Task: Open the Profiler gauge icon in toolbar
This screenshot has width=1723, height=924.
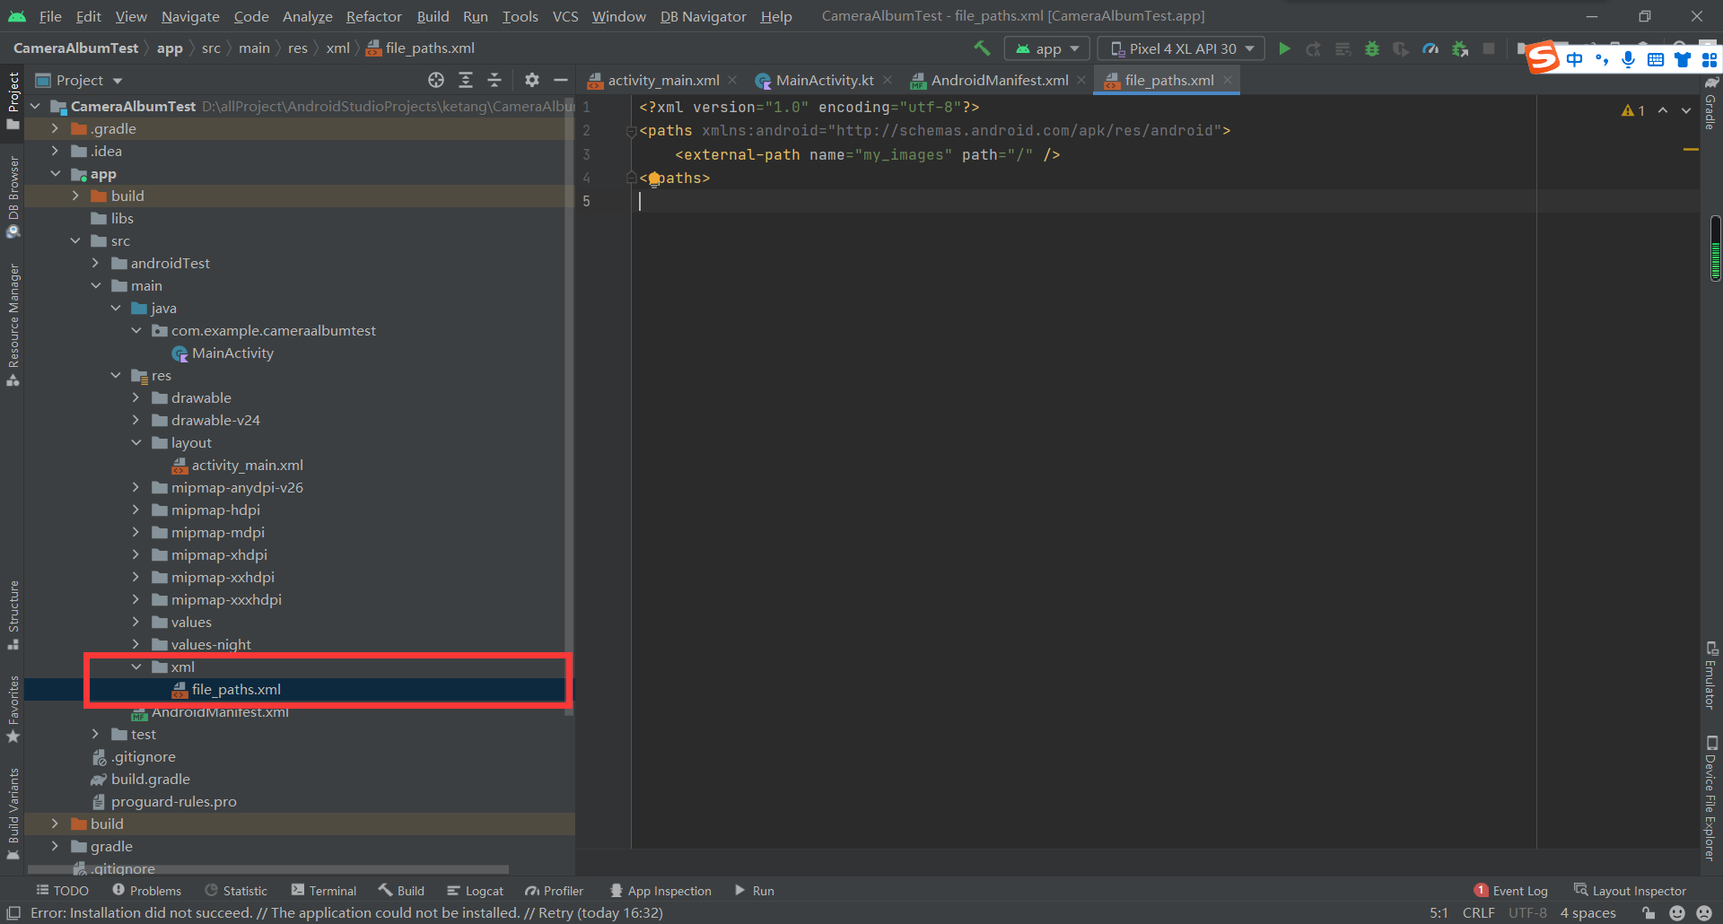Action: (x=1430, y=48)
